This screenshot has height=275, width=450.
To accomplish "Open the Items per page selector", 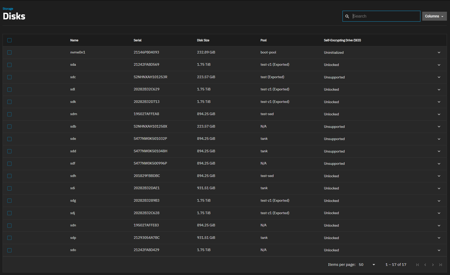I will pyautogui.click(x=367, y=265).
